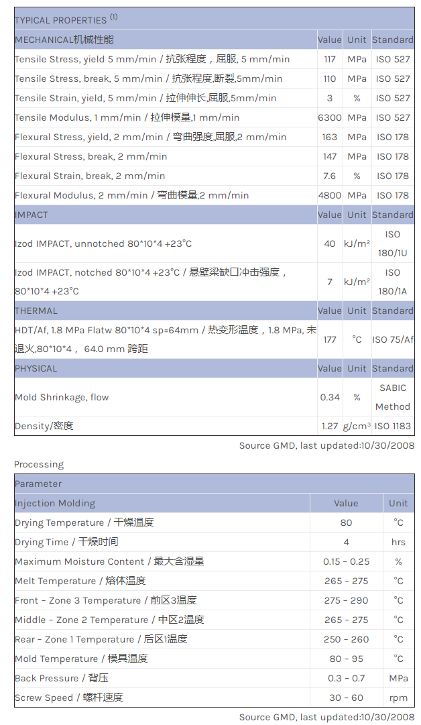421x725 pixels.
Task: Click the Processing heading text
Action: (x=39, y=464)
